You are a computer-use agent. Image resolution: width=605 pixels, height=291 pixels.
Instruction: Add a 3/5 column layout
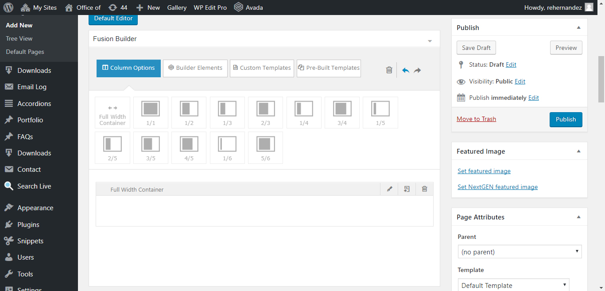[151, 147]
